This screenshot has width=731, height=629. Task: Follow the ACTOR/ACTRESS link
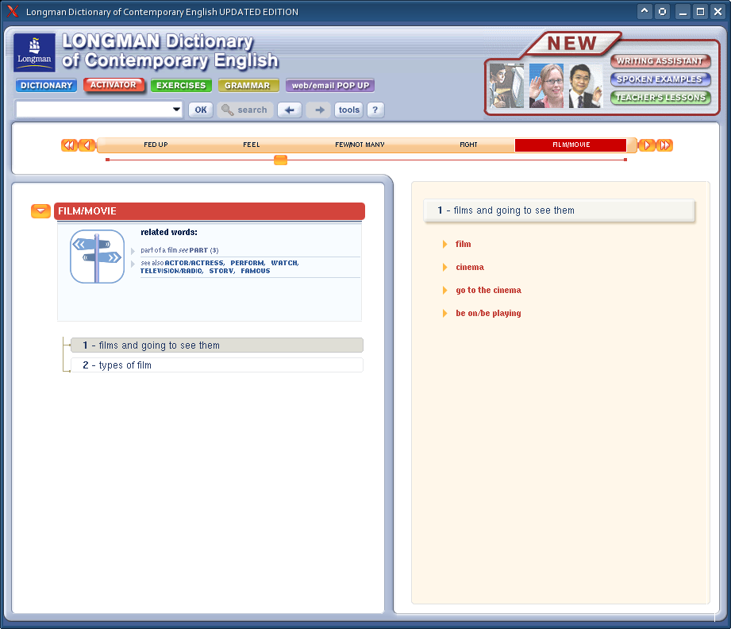[x=194, y=263]
